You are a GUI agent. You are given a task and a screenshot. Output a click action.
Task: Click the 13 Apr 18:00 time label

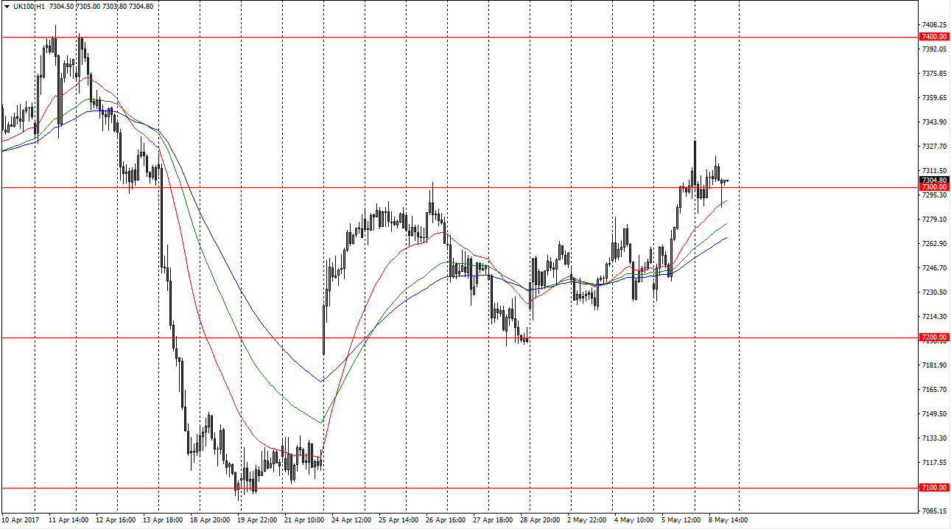[x=164, y=520]
